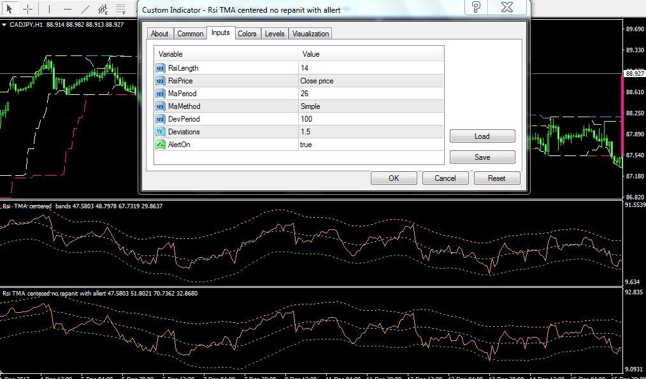Open the About tab
This screenshot has width=646, height=379.
(x=160, y=34)
